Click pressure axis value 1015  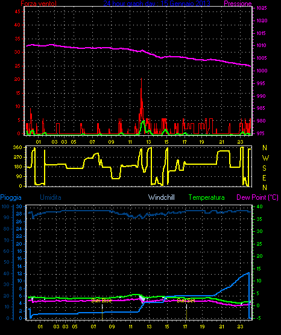[261, 33]
